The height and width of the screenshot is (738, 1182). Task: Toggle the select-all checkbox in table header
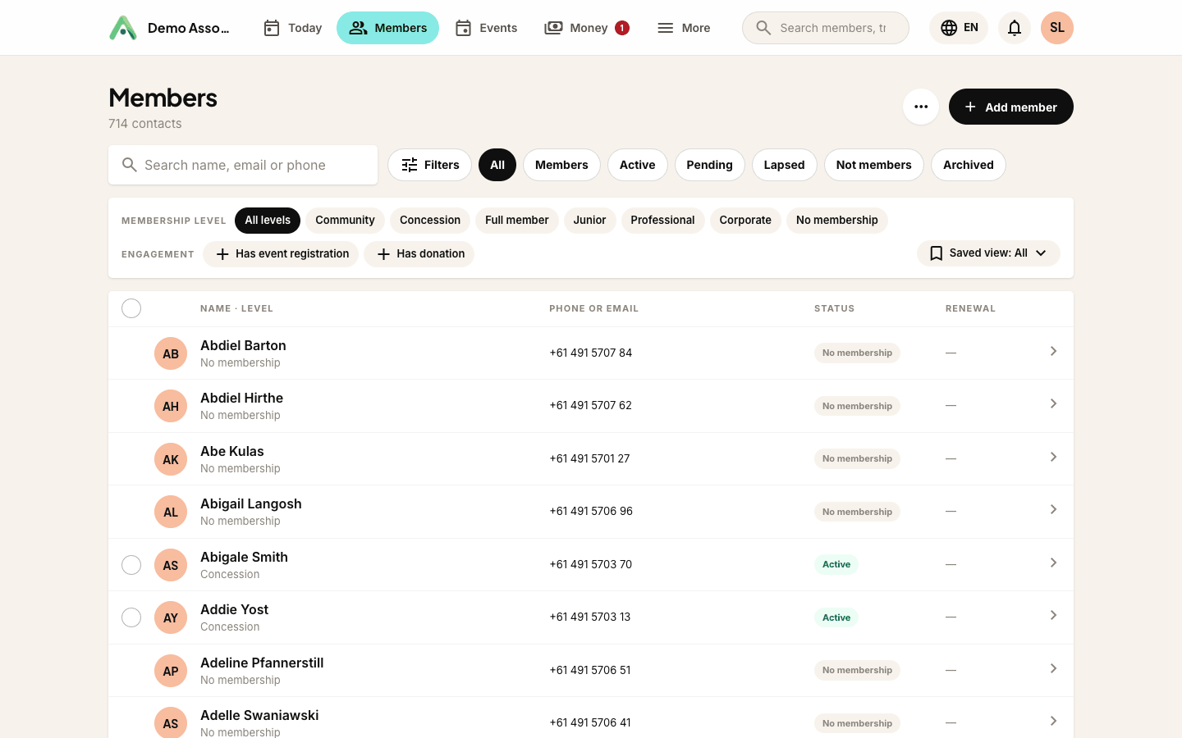click(x=131, y=308)
